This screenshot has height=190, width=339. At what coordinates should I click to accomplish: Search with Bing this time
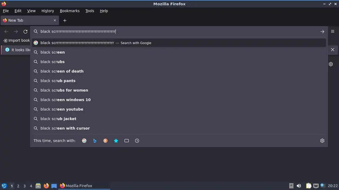point(95,141)
